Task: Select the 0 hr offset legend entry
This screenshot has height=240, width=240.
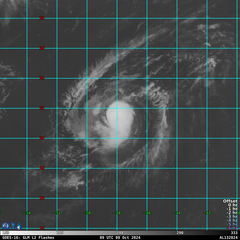Action: [232, 205]
